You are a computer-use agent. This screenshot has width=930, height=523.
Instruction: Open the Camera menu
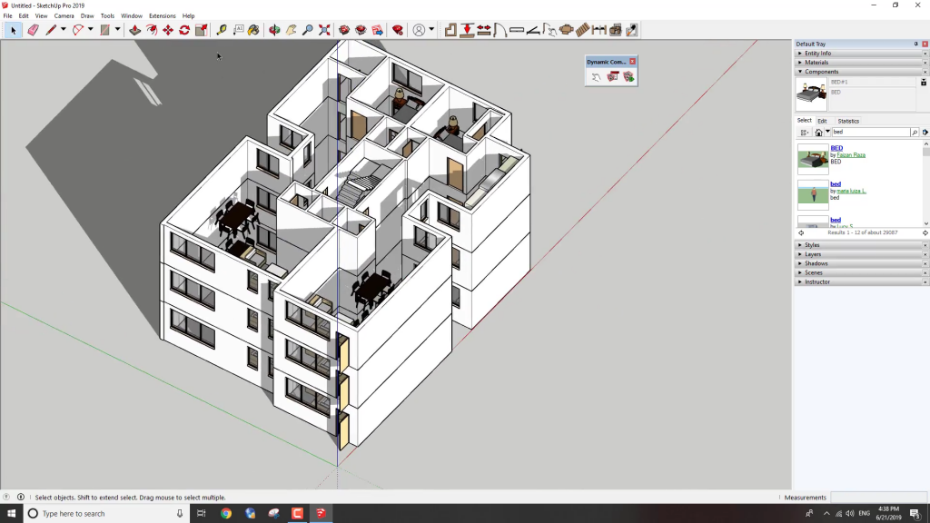(x=64, y=15)
